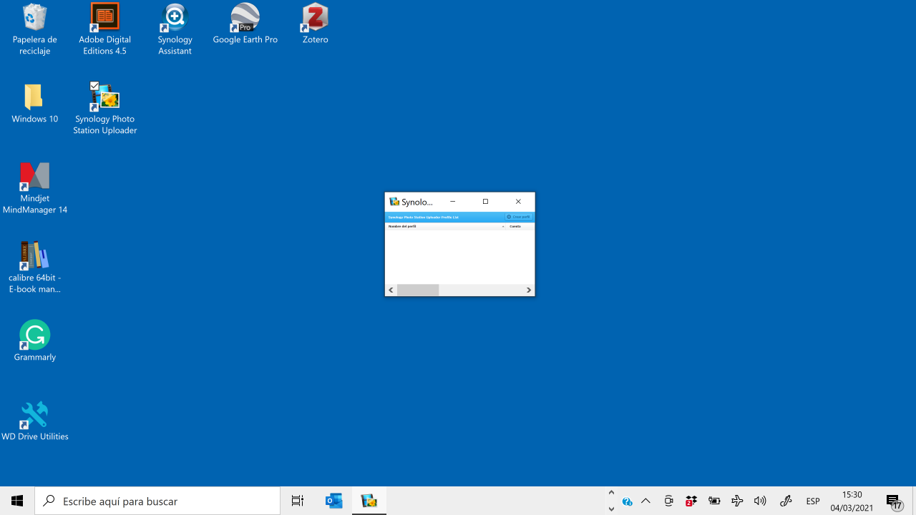This screenshot has height=515, width=916.
Task: Select the calibre 64bit E-book shortcut
Action: [x=34, y=268]
